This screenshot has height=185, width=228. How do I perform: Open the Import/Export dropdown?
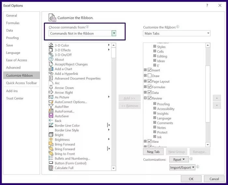pyautogui.click(x=182, y=167)
